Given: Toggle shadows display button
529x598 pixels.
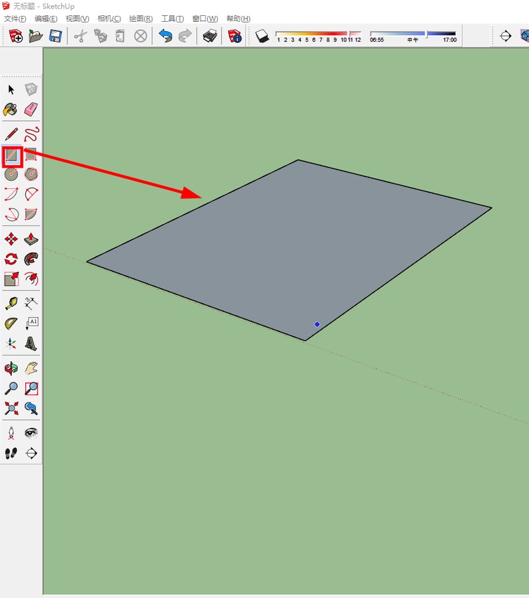Looking at the screenshot, I should 263,36.
